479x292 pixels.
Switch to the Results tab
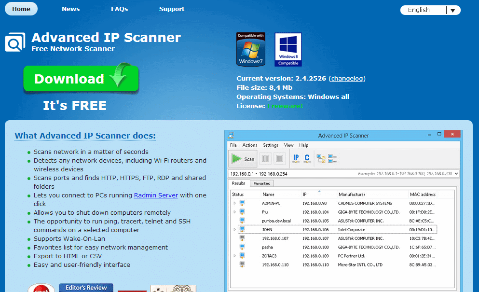tap(239, 183)
